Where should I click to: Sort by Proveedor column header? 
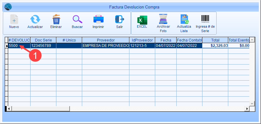(x=106, y=40)
